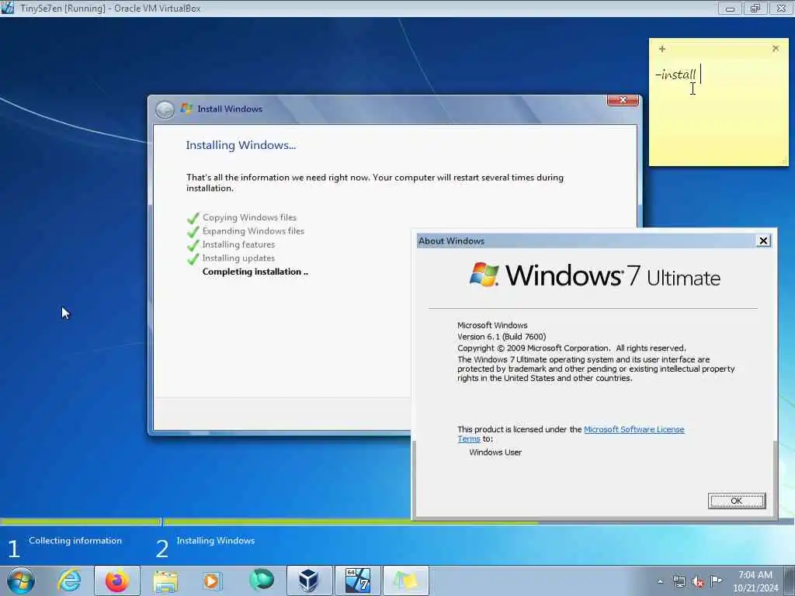This screenshot has height=596, width=795.
Task: Close the VirtualBox VM window
Action: [781, 8]
